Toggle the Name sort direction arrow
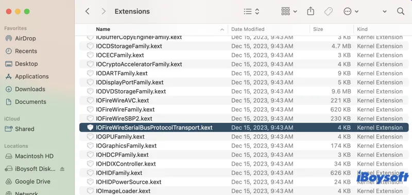The width and height of the screenshot is (412, 195). pos(222,29)
